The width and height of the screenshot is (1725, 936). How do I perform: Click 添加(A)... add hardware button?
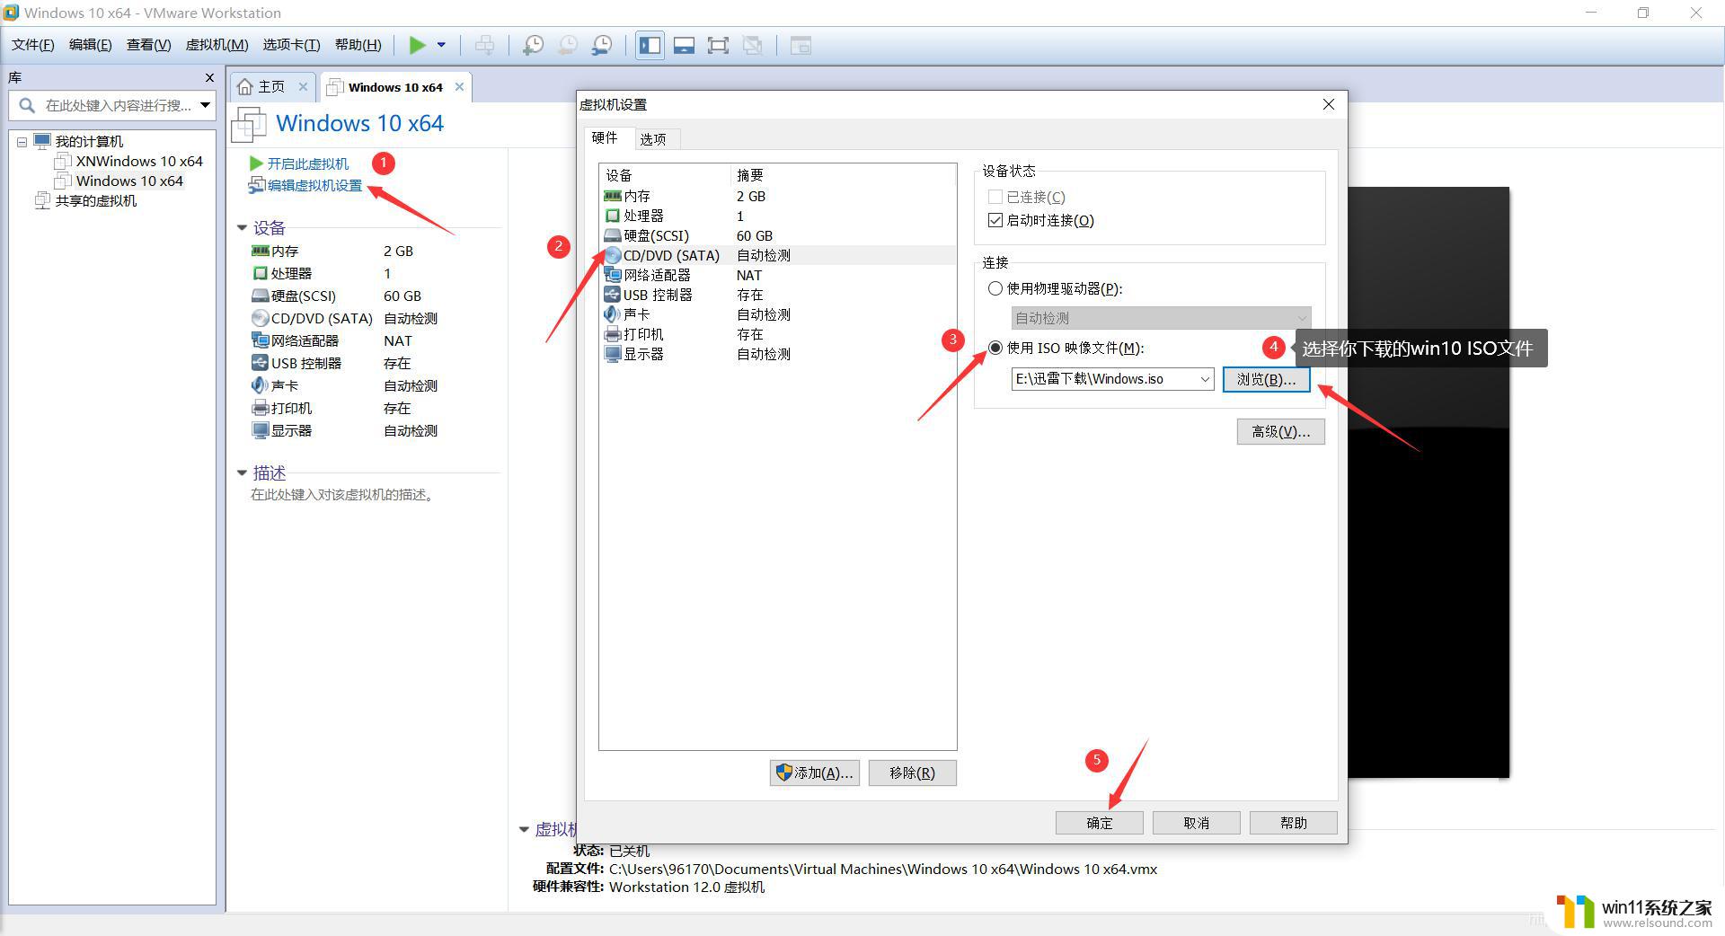pos(815,773)
